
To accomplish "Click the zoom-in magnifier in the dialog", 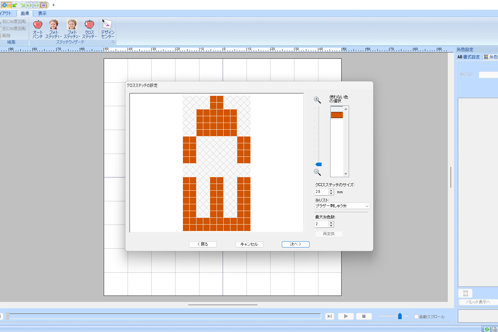I will coord(317,100).
